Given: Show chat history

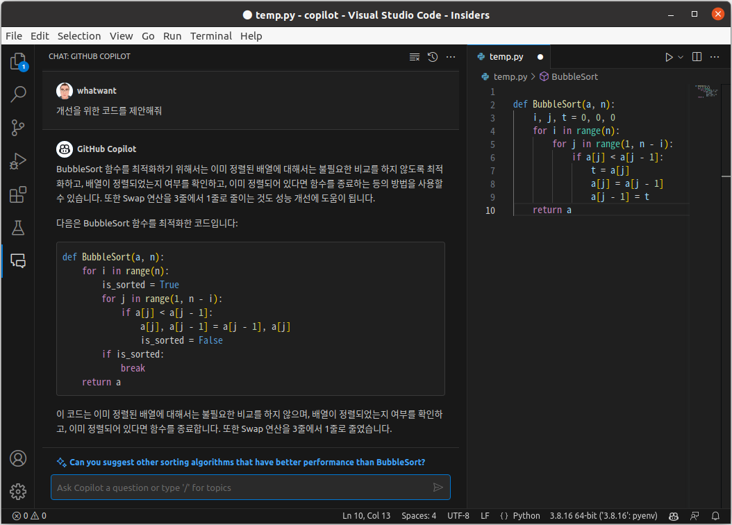Looking at the screenshot, I should click(x=433, y=57).
